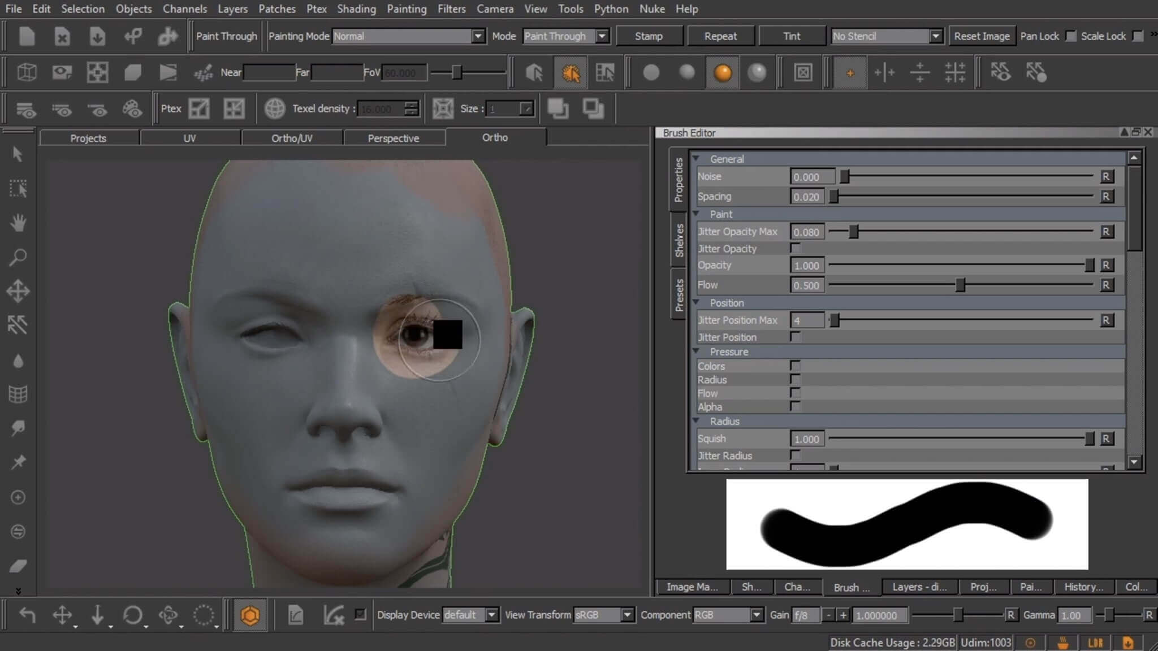Viewport: 1158px width, 651px height.
Task: Click the orange hexagon icon in bottom toolbar
Action: pyautogui.click(x=249, y=615)
